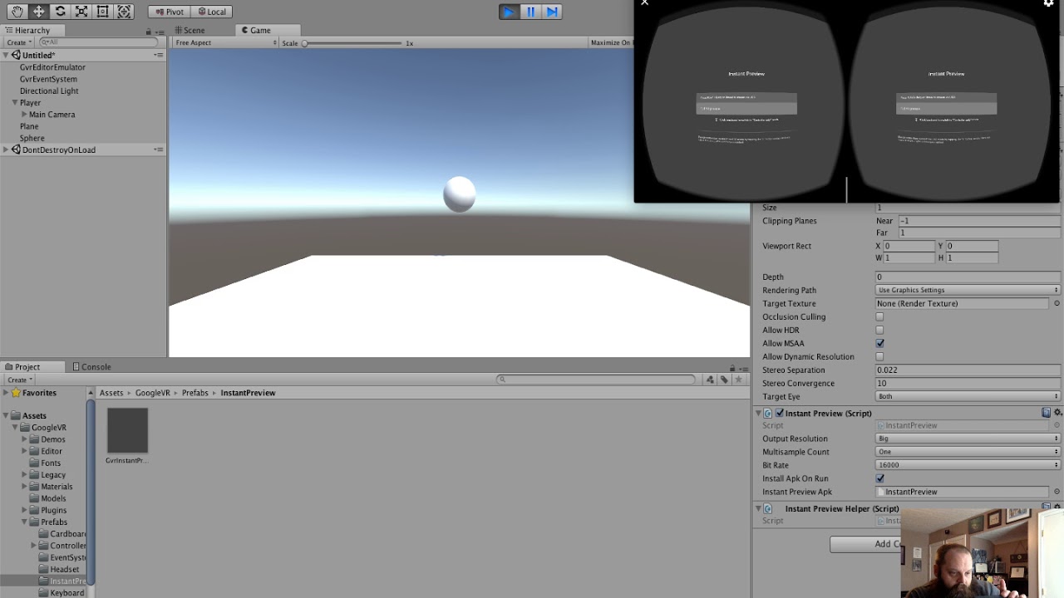Search assets by type icon

pyautogui.click(x=710, y=380)
